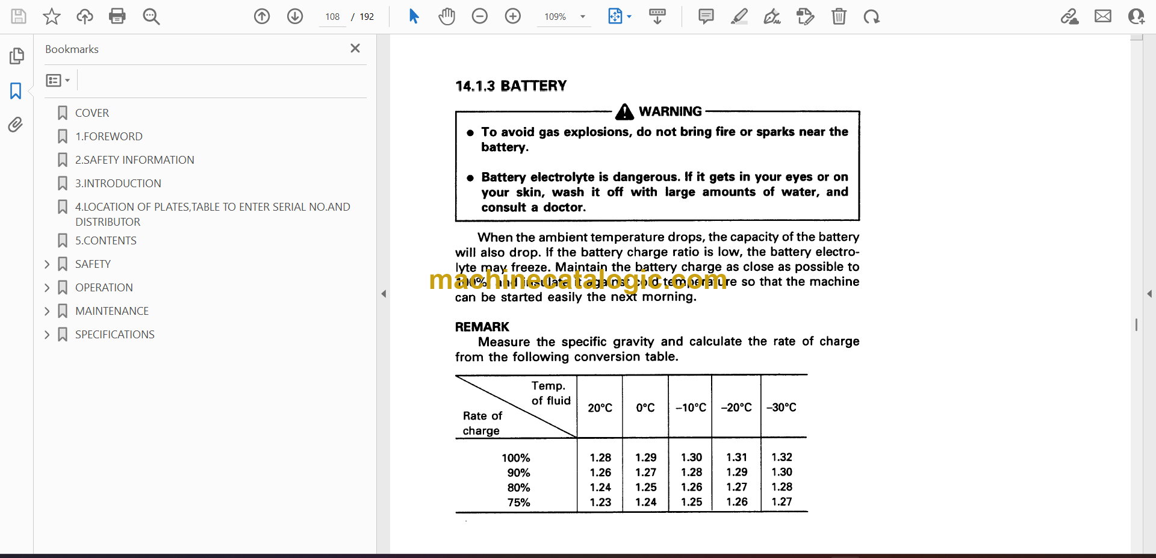The image size is (1156, 558).
Task: Close the Bookmarks panel
Action: tap(355, 48)
